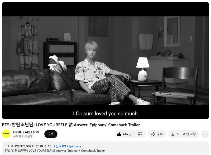Click the offline save download icon

tap(173, 134)
